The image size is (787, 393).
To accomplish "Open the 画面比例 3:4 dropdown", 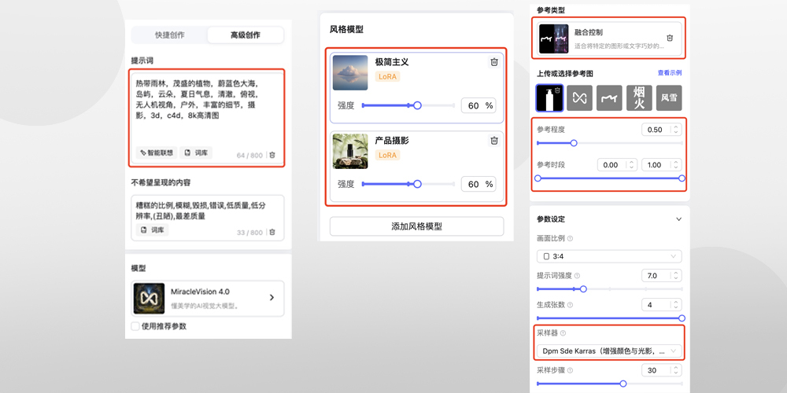I will click(609, 256).
